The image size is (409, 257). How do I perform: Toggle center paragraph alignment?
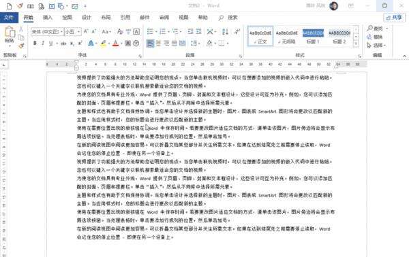[x=158, y=44]
